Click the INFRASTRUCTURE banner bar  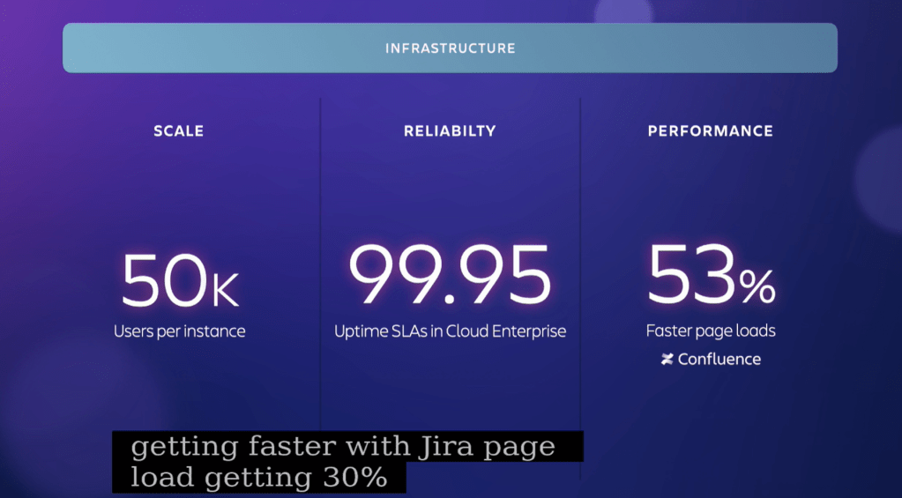450,48
